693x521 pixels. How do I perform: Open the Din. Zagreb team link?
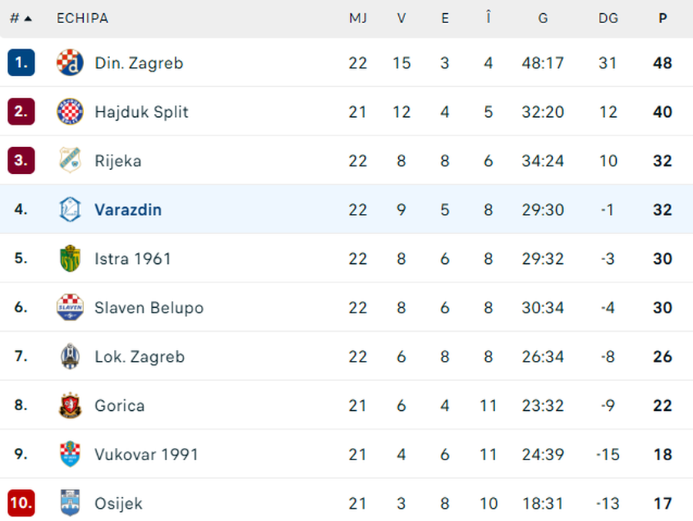[x=139, y=63]
